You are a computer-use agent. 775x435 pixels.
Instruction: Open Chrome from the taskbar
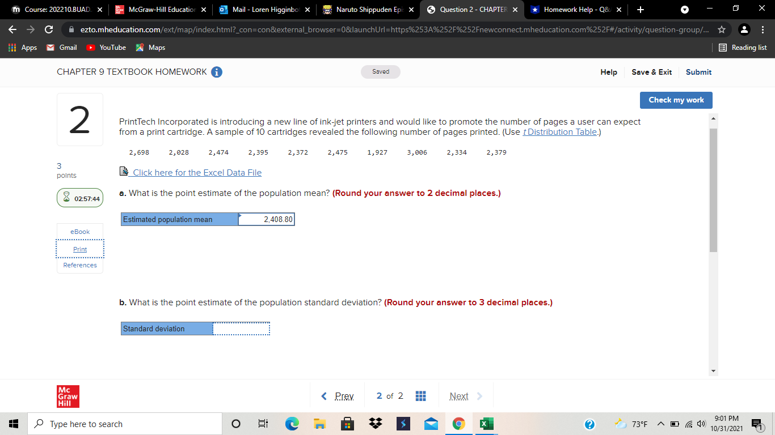[458, 423]
